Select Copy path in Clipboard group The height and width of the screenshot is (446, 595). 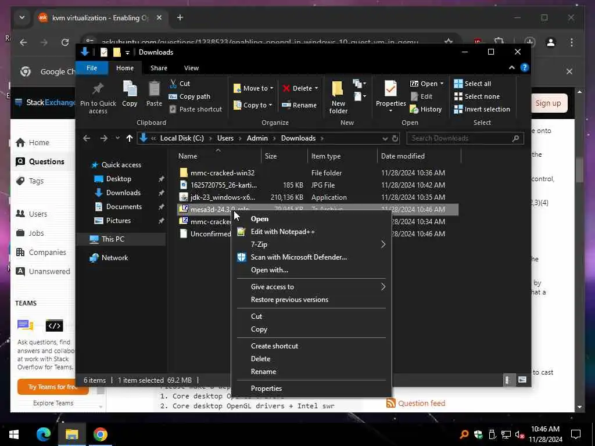coord(189,96)
